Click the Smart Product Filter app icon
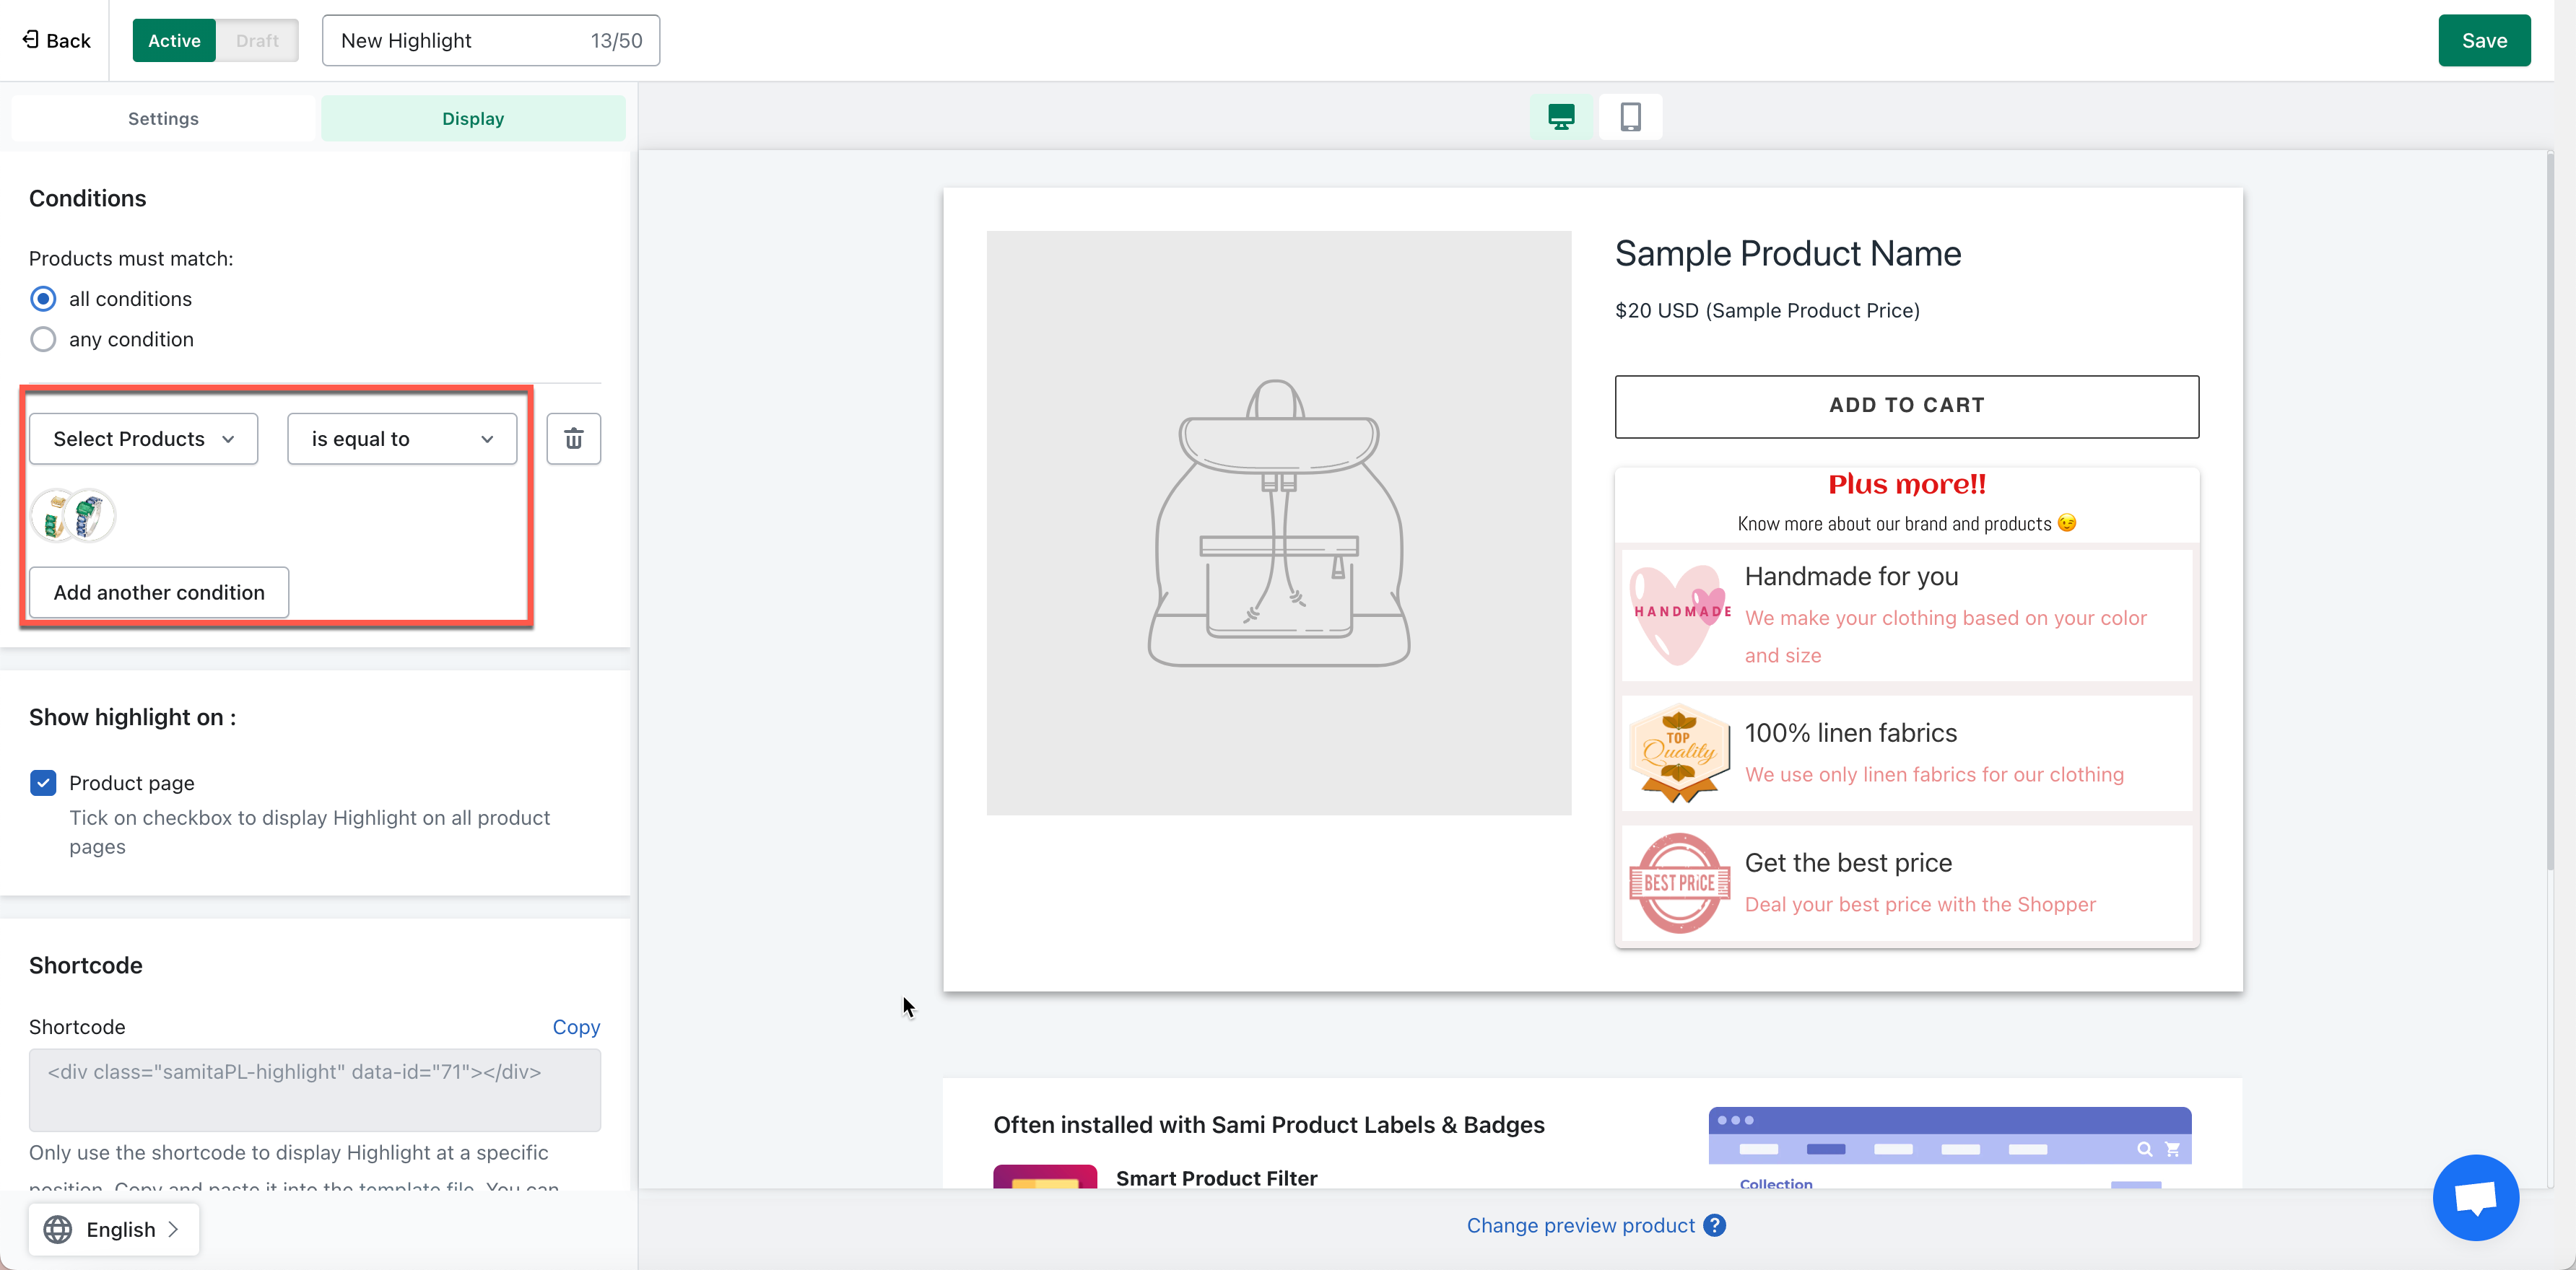Image resolution: width=2576 pixels, height=1270 pixels. (1045, 1176)
